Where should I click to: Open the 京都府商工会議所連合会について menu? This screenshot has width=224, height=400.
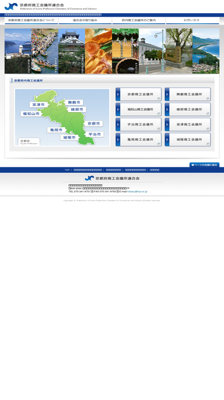tap(32, 20)
